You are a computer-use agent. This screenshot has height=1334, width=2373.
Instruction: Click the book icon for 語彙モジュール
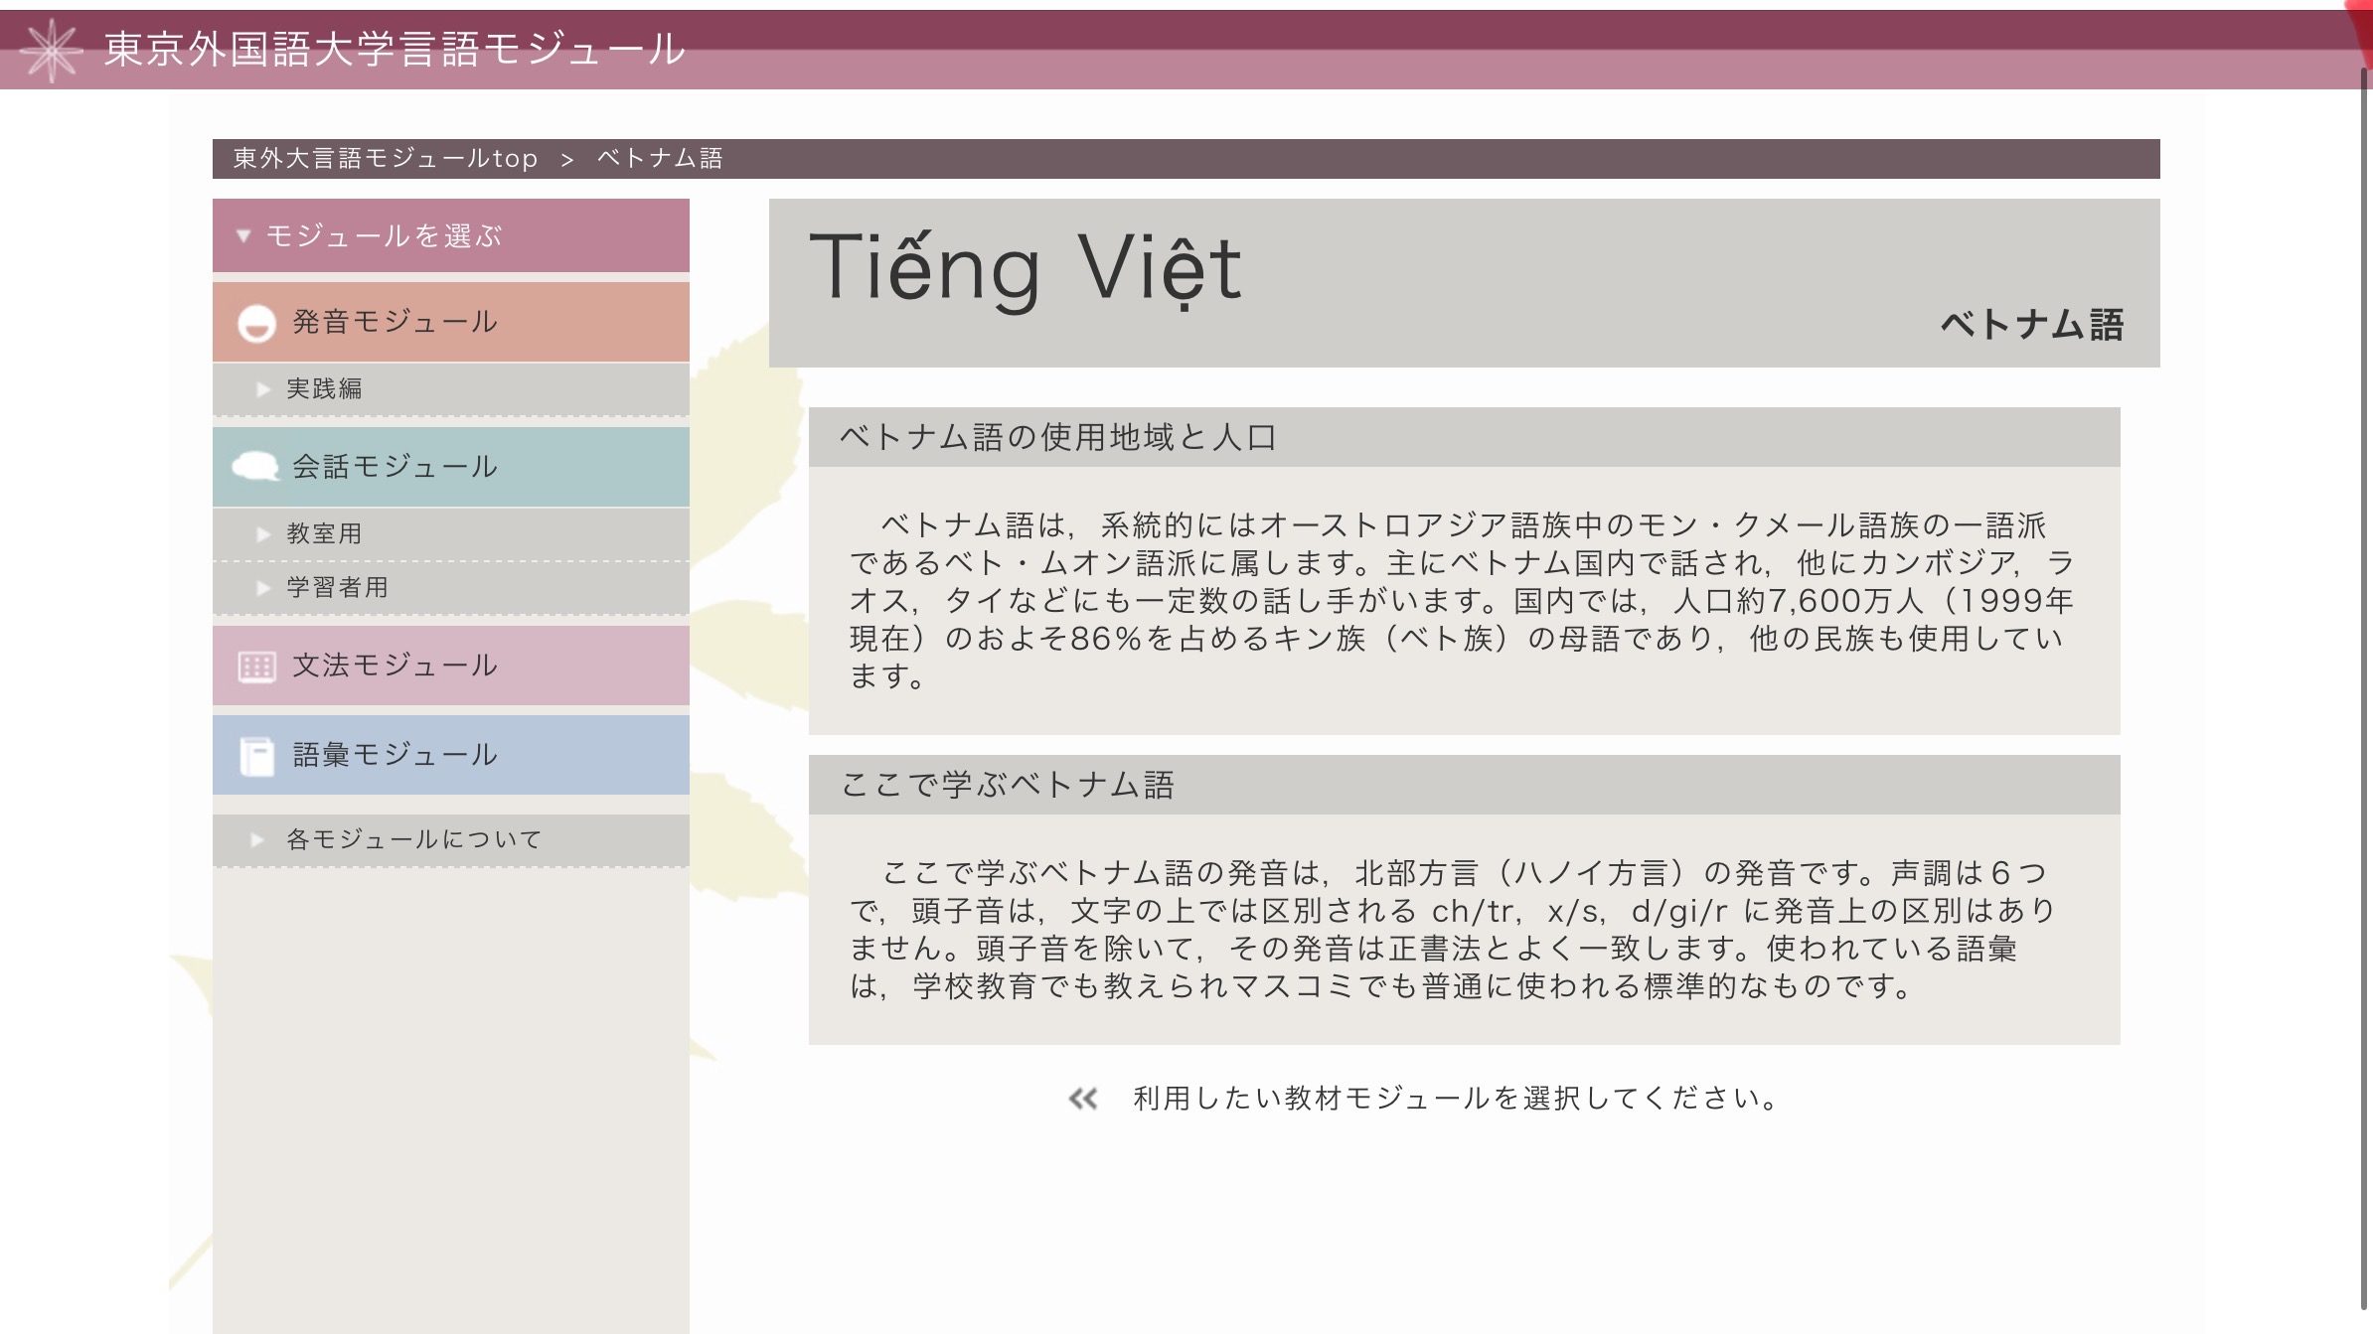[x=256, y=756]
